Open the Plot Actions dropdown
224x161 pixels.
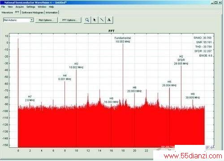[18, 20]
